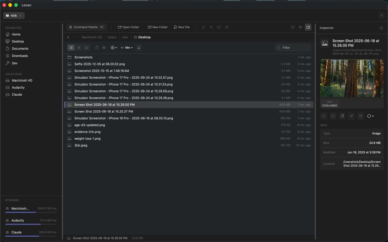This screenshot has width=388, height=242.
Task: Open the Abc sort-by dropdown
Action: coord(127,48)
